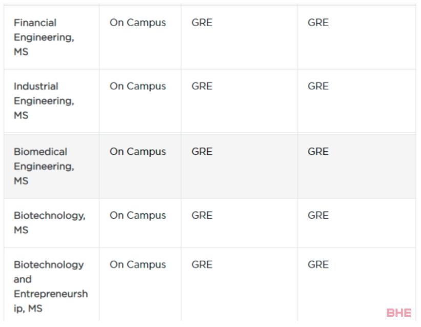
Task: Click On Campus in Financial Engineering row
Action: point(138,23)
